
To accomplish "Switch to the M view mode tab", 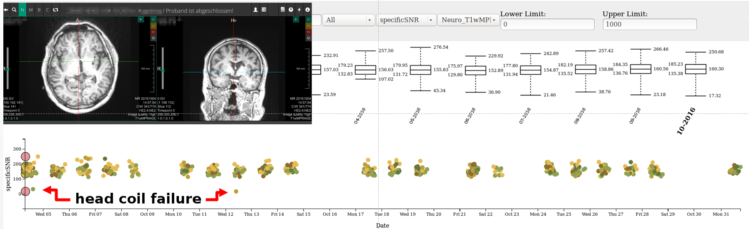I will coord(31,10).
